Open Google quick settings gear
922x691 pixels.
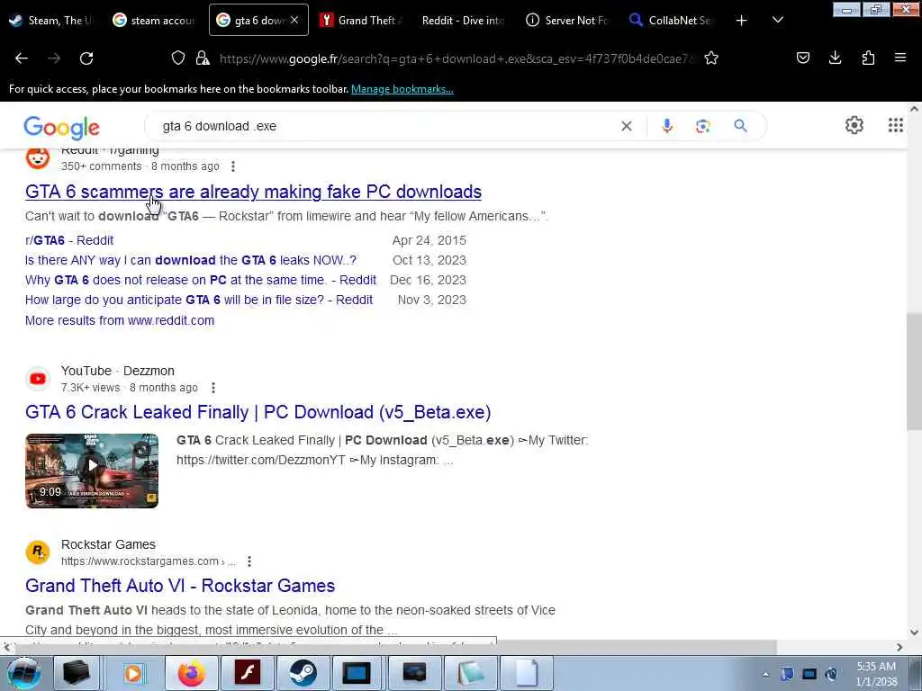854,125
